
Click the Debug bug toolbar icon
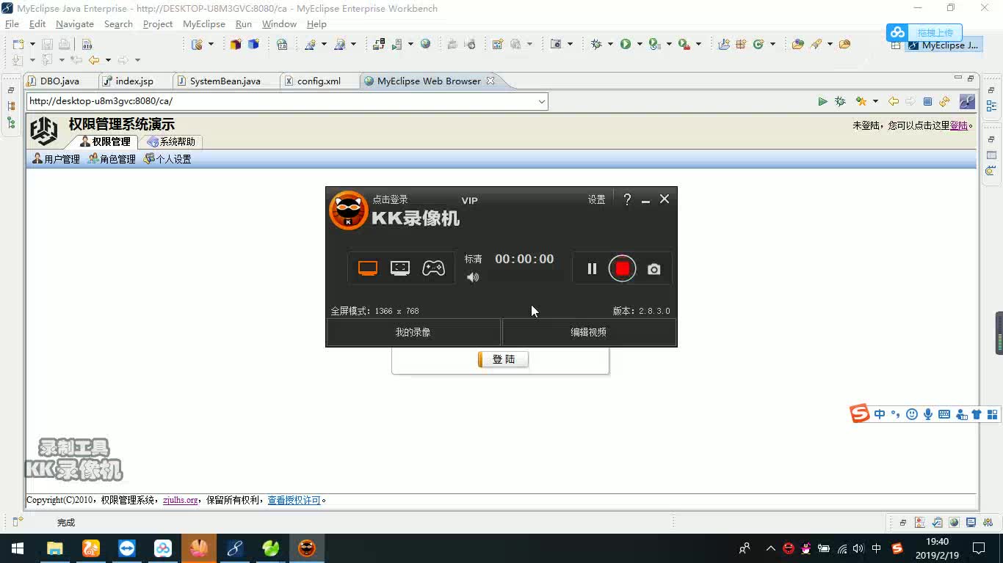(596, 44)
